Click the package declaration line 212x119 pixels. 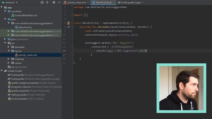(100, 7)
